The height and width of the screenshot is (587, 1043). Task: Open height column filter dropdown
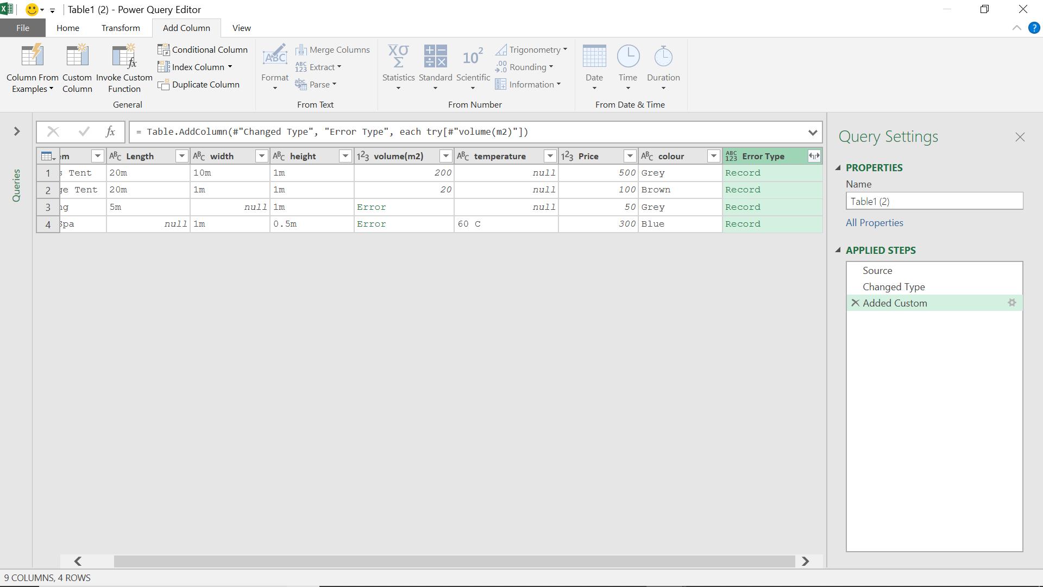(345, 157)
